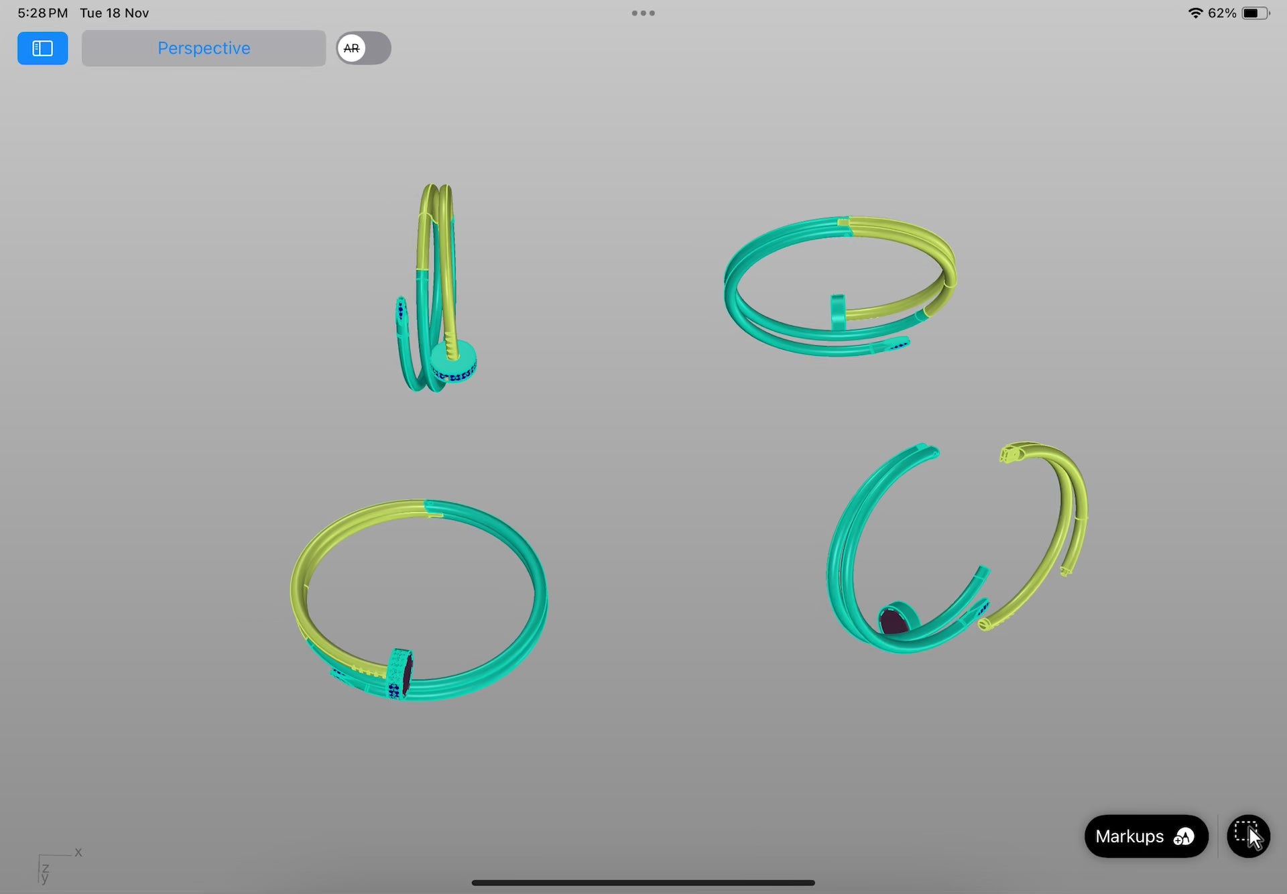Tap the Wi-Fi status icon
The height and width of the screenshot is (894, 1287).
coord(1194,13)
